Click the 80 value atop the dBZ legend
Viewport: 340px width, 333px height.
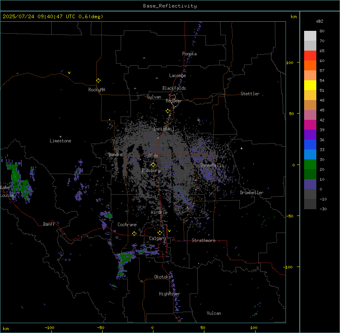click(x=322, y=31)
